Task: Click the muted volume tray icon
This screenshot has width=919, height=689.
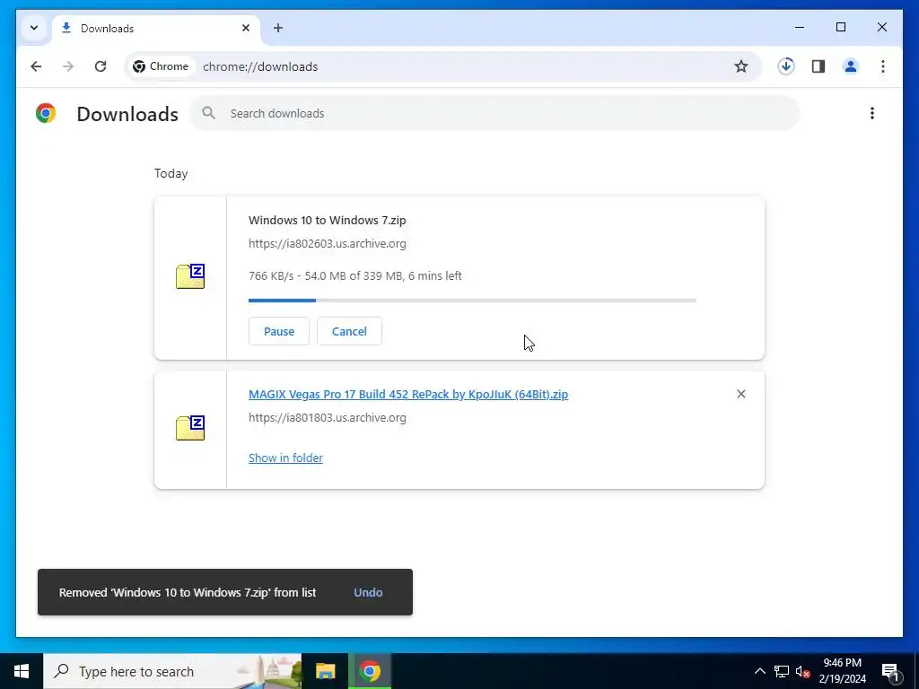Action: tap(802, 671)
